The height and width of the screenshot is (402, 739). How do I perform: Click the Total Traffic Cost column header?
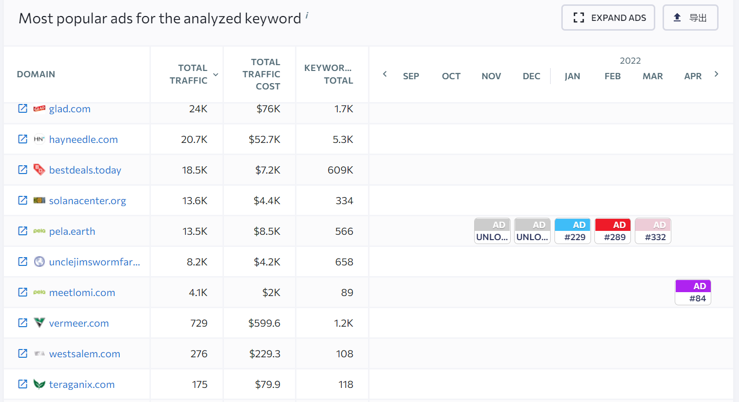(261, 74)
